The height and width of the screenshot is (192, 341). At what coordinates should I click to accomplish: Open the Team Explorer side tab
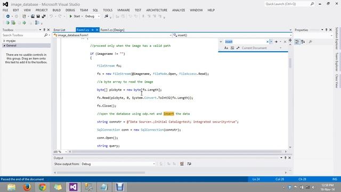pyautogui.click(x=337, y=62)
